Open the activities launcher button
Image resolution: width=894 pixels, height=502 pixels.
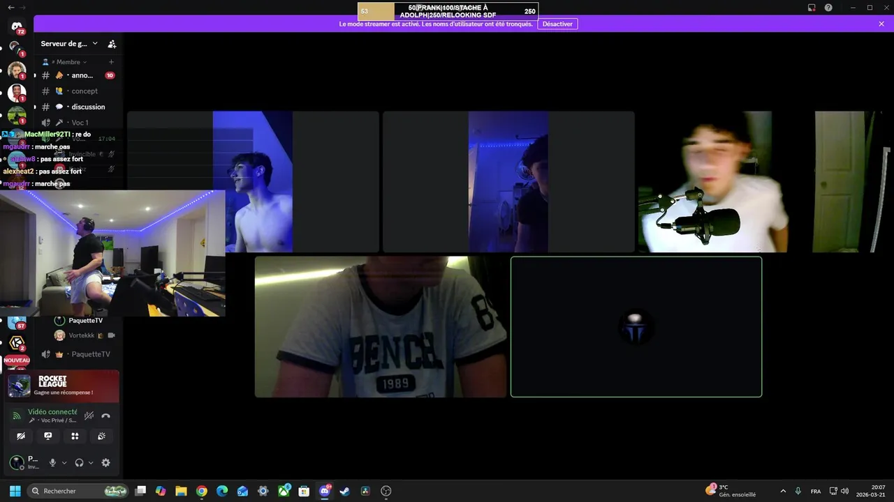pos(75,436)
